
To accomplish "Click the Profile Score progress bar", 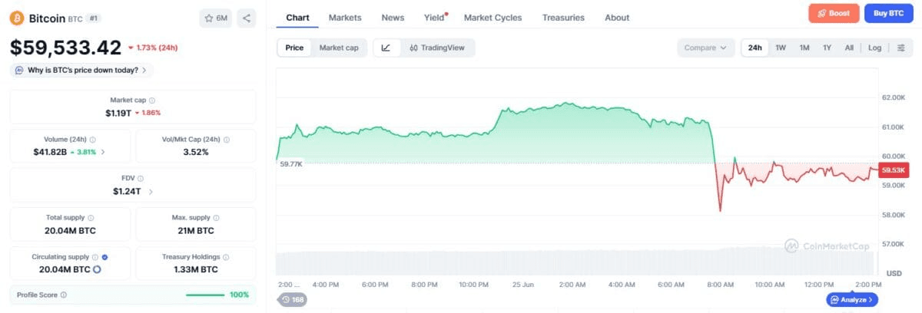I will tap(205, 295).
